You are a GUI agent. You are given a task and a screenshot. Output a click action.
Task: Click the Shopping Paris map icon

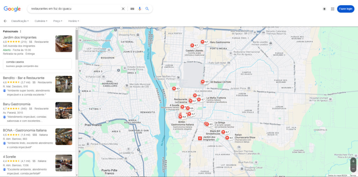coord(138,35)
